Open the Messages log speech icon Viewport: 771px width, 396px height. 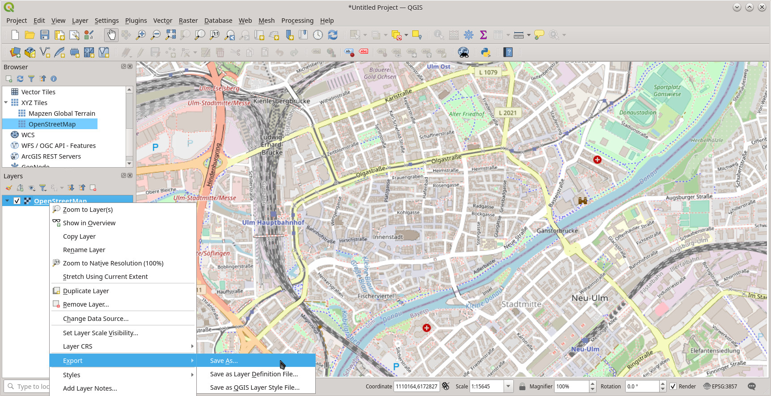coord(752,386)
